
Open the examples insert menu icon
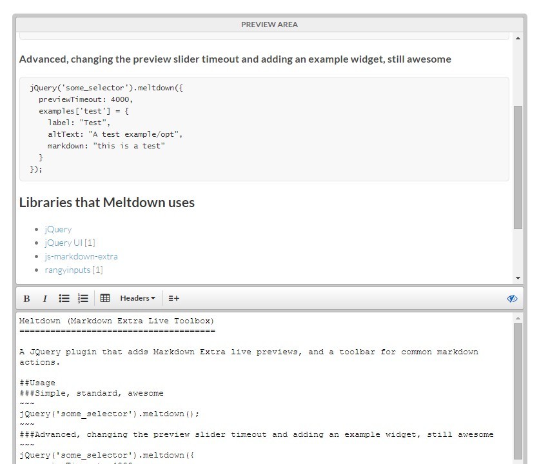[173, 298]
